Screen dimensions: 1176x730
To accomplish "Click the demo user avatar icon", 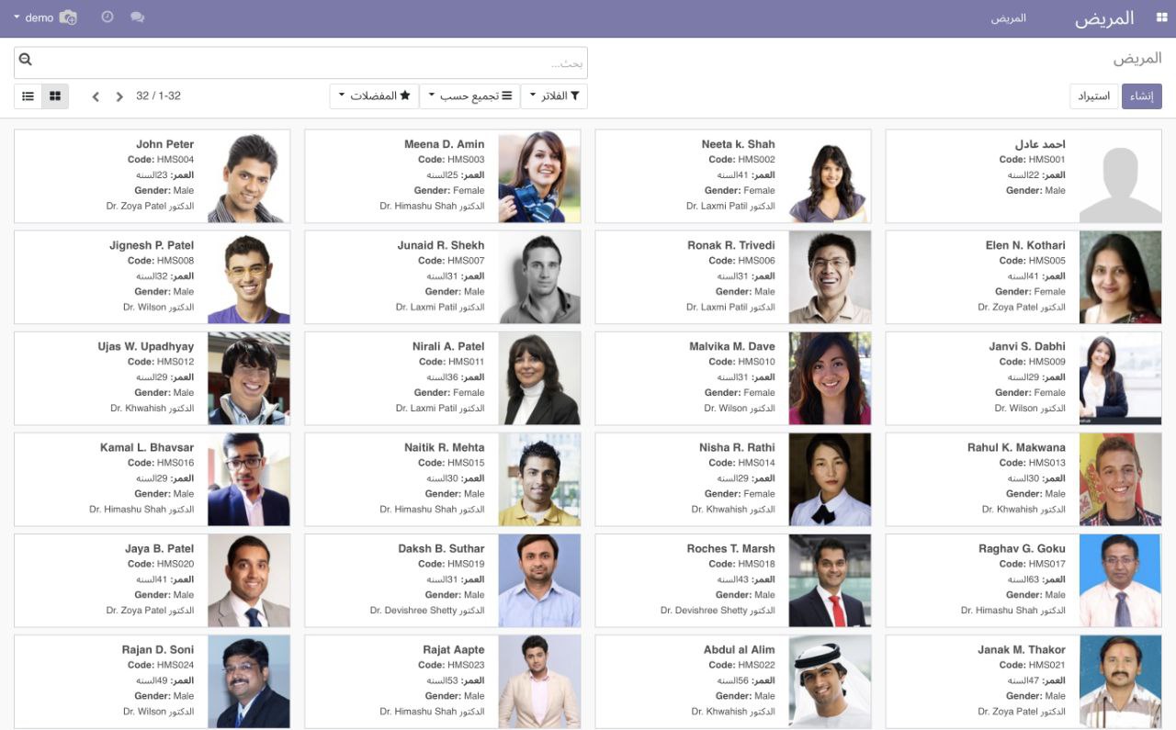I will pos(68,17).
